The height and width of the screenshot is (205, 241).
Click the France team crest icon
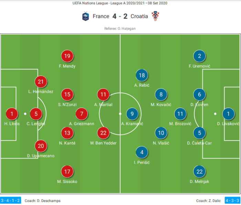pyautogui.click(x=85, y=16)
